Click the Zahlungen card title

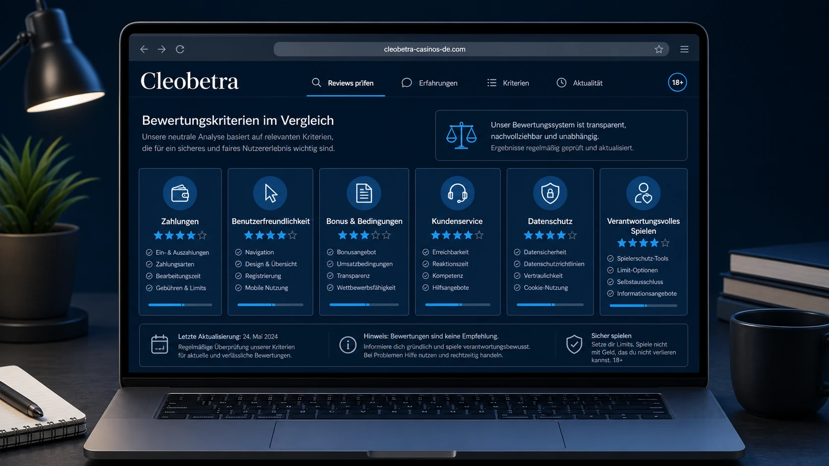(x=180, y=221)
